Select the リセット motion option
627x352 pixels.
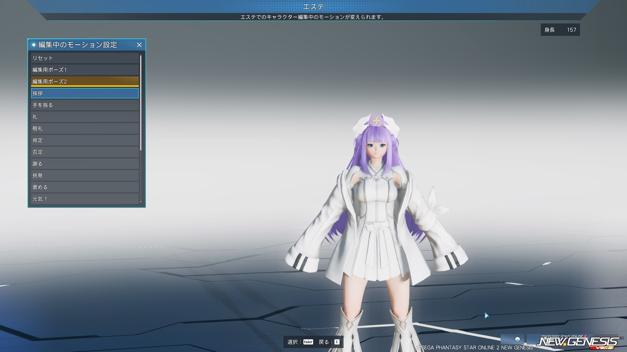[x=85, y=58]
